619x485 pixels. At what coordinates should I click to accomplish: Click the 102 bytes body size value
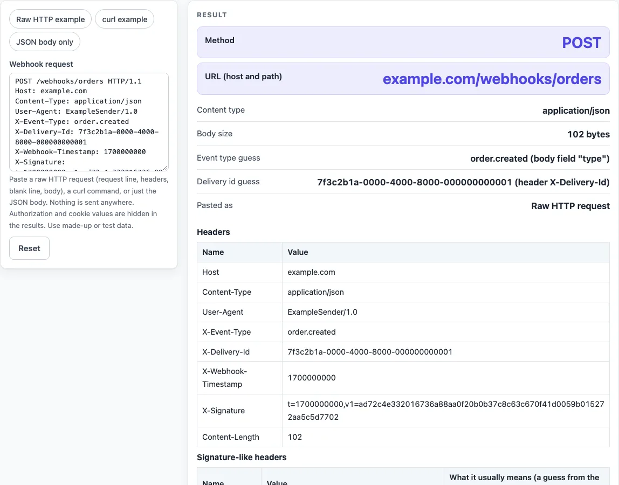(588, 134)
